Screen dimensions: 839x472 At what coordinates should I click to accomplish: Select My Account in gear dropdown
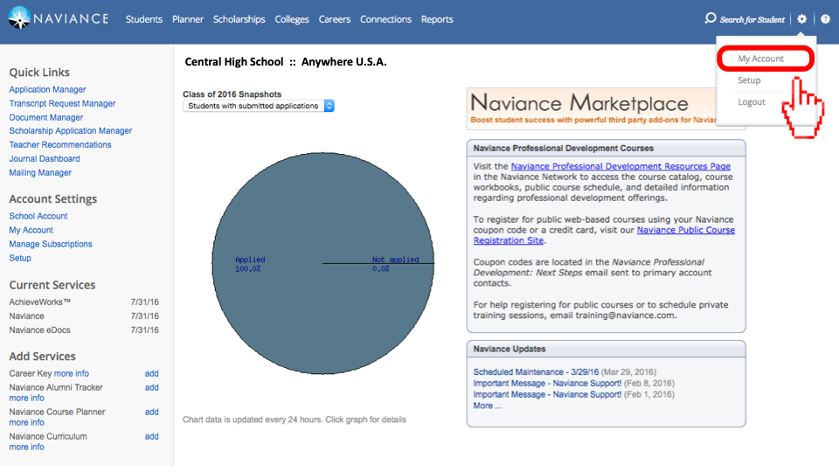pyautogui.click(x=761, y=59)
